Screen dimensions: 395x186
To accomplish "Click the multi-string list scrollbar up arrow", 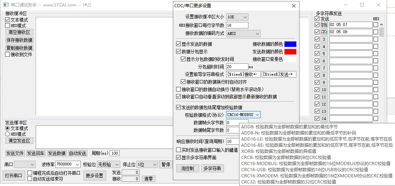I will coord(381,25).
